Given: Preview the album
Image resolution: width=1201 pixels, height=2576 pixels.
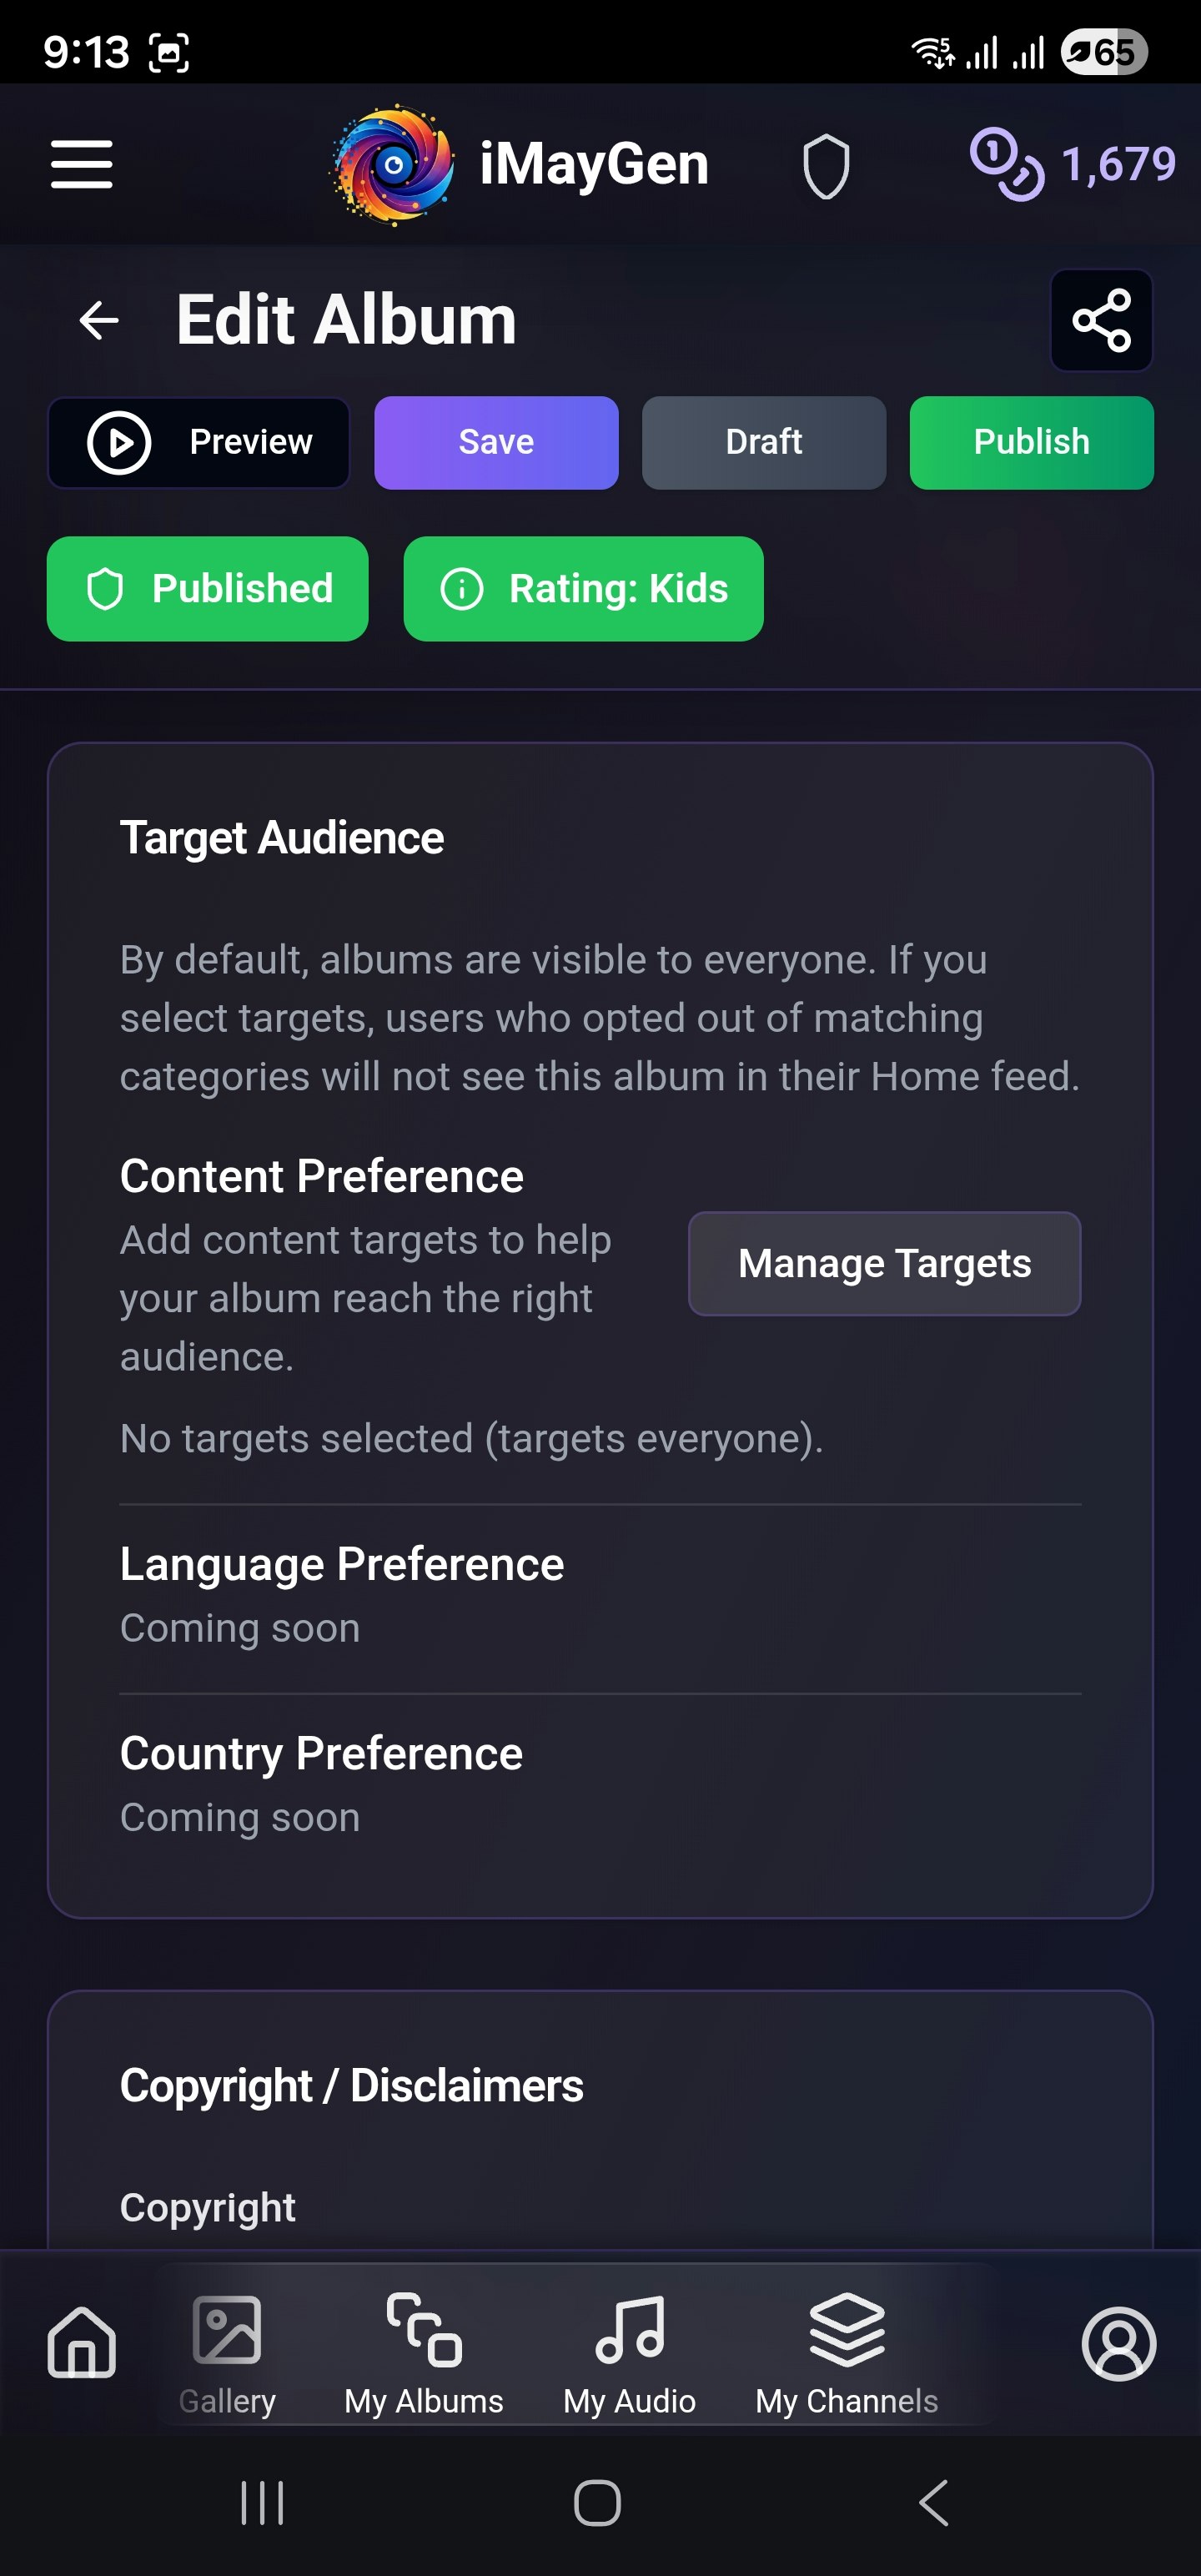Looking at the screenshot, I should coord(199,442).
